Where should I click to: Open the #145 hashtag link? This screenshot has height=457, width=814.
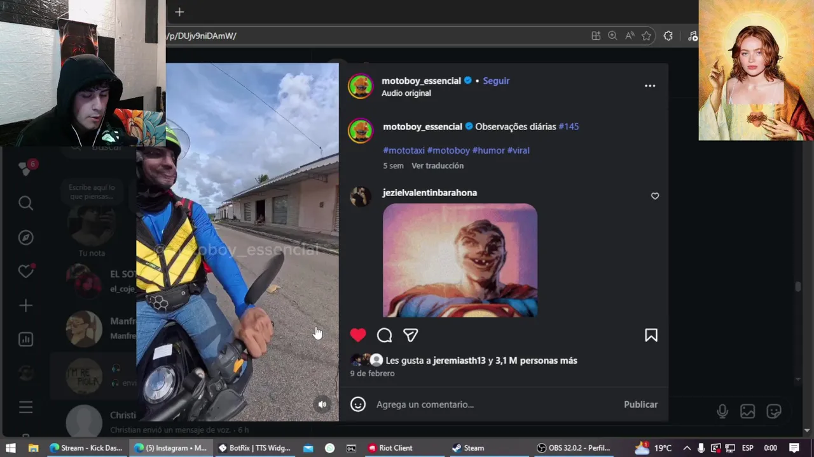pyautogui.click(x=569, y=126)
